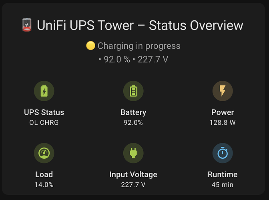This screenshot has height=200, width=269.
Task: Select the Load entity label
Action: click(x=44, y=174)
